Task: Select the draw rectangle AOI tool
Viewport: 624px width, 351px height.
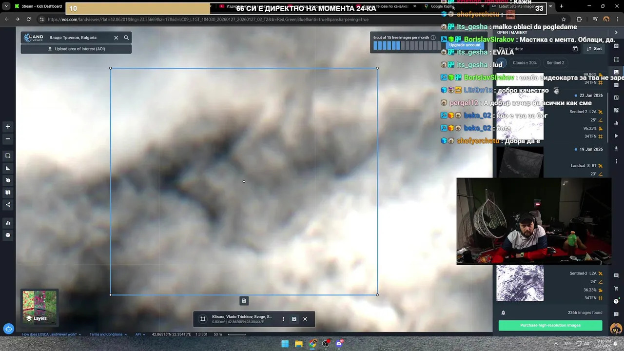Action: pos(8,156)
